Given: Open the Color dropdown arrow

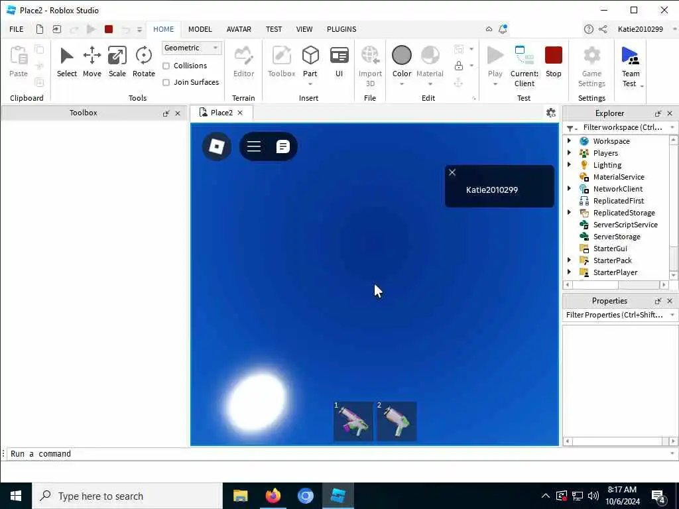Looking at the screenshot, I should coord(401,84).
